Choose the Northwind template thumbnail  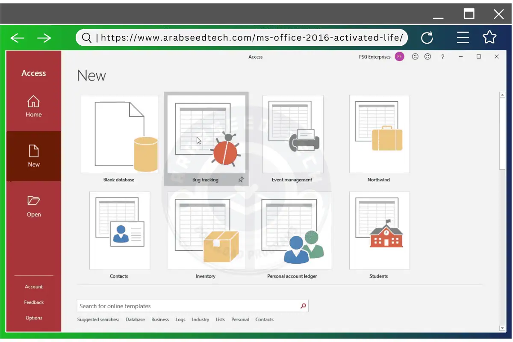pos(379,135)
